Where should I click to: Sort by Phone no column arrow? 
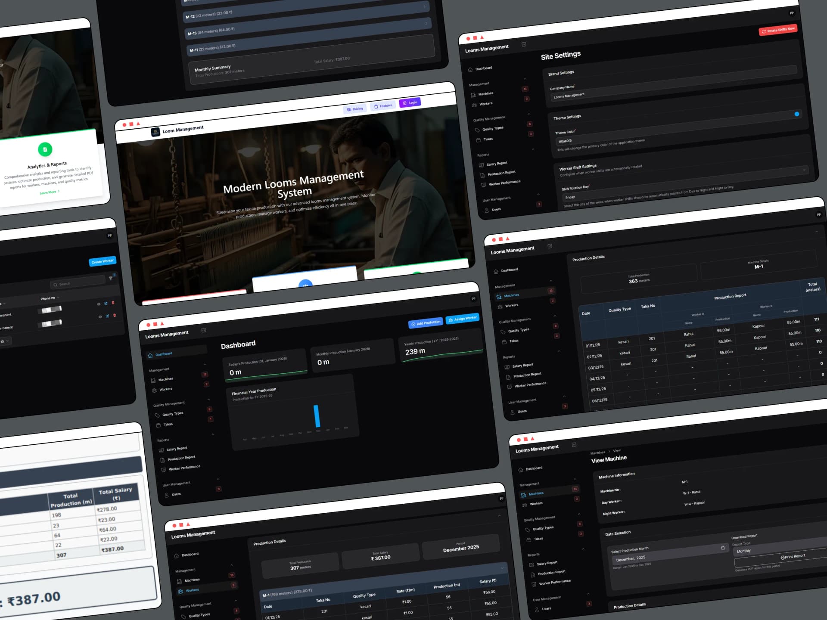[58, 298]
